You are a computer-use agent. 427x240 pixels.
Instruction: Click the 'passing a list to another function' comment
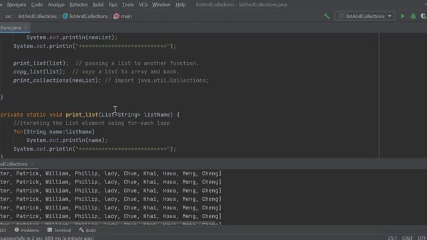tap(137, 63)
